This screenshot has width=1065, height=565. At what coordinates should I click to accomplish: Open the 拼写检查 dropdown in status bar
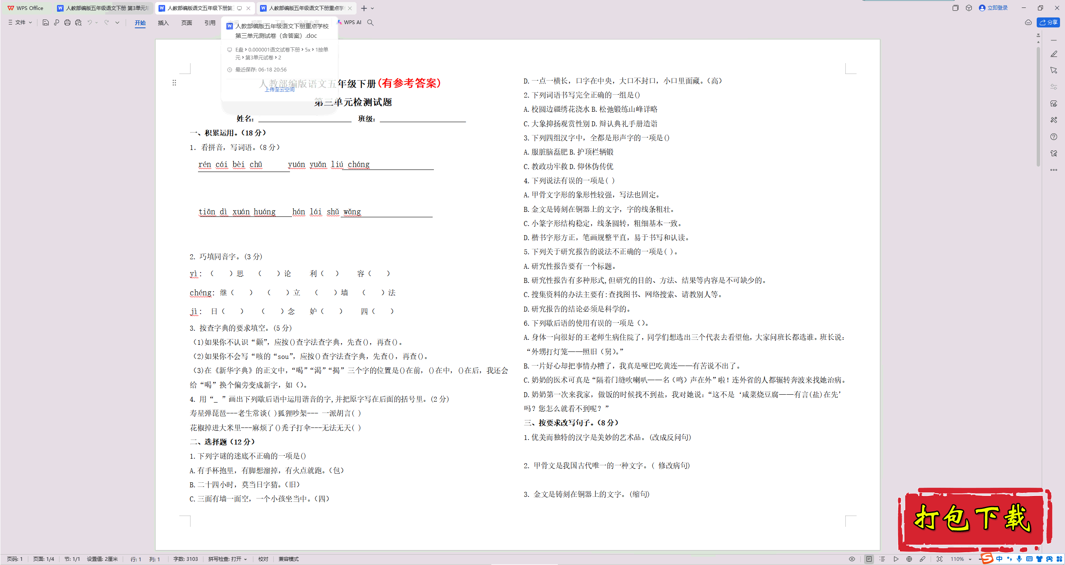coord(228,559)
